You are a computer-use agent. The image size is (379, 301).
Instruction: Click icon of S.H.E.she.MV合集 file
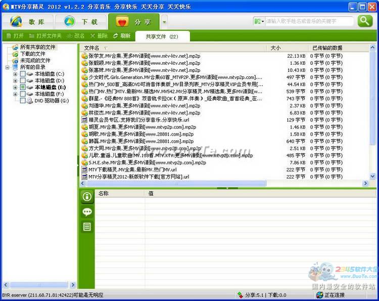point(84,162)
